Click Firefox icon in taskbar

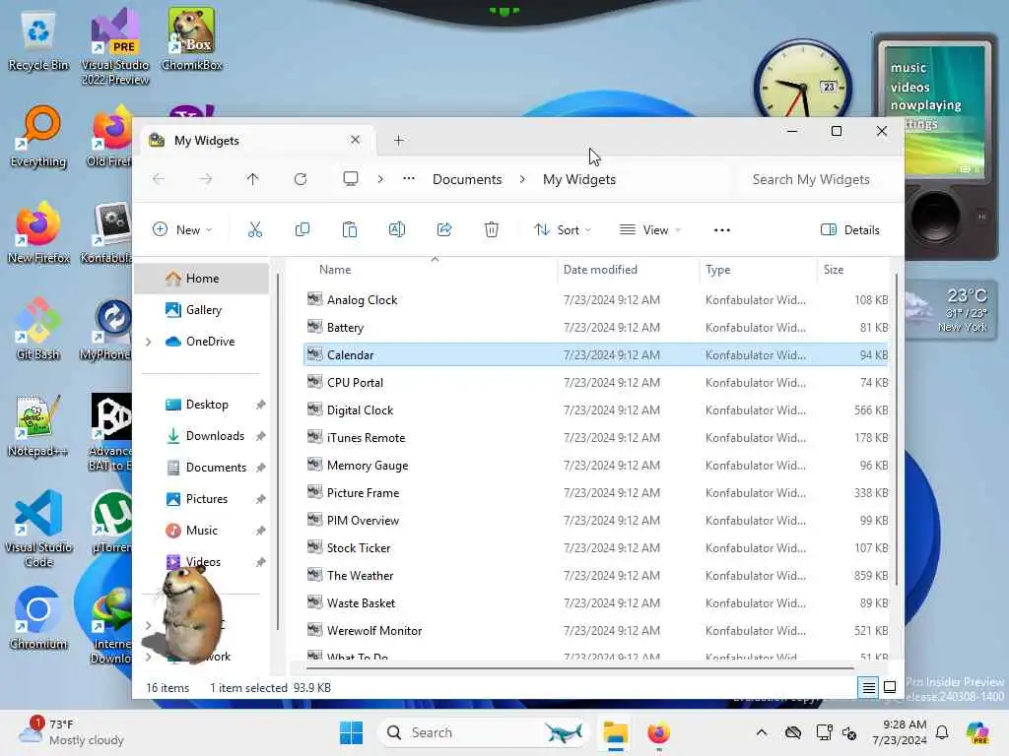coord(659,732)
